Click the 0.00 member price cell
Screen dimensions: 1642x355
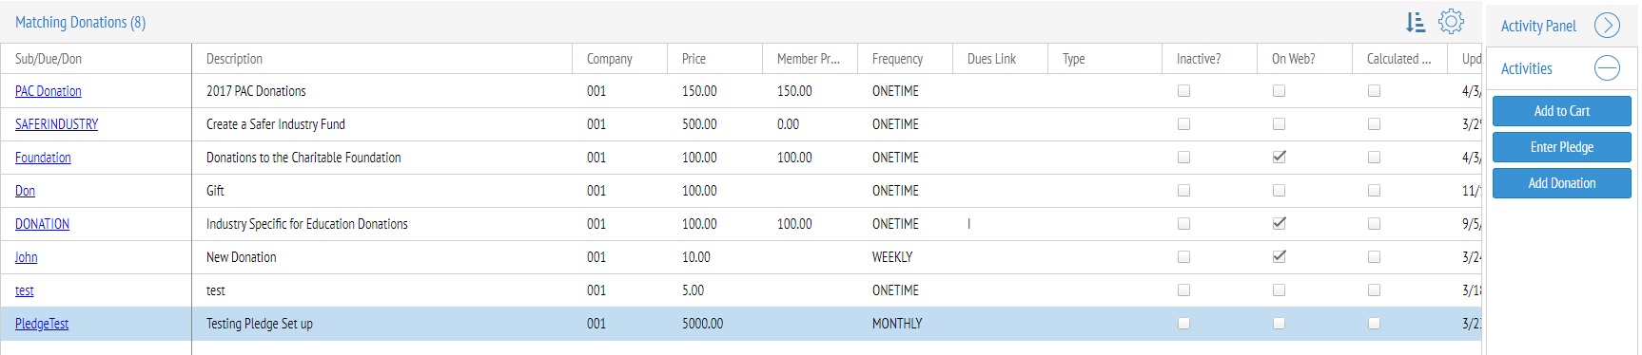coord(810,124)
